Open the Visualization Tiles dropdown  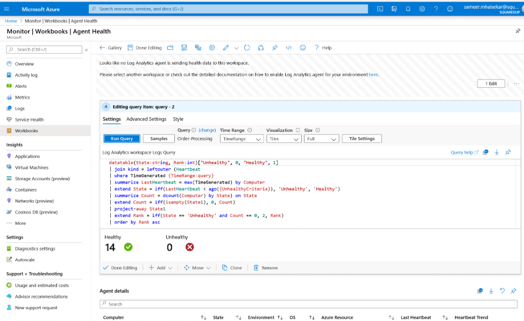(284, 139)
